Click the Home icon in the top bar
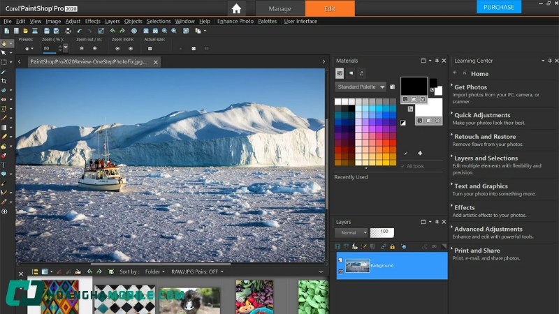 click(237, 8)
